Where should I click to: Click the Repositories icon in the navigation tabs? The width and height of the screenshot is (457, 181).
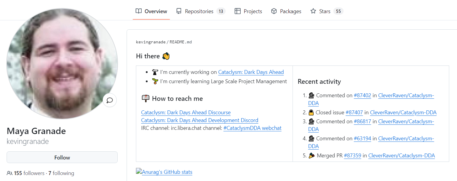(179, 11)
